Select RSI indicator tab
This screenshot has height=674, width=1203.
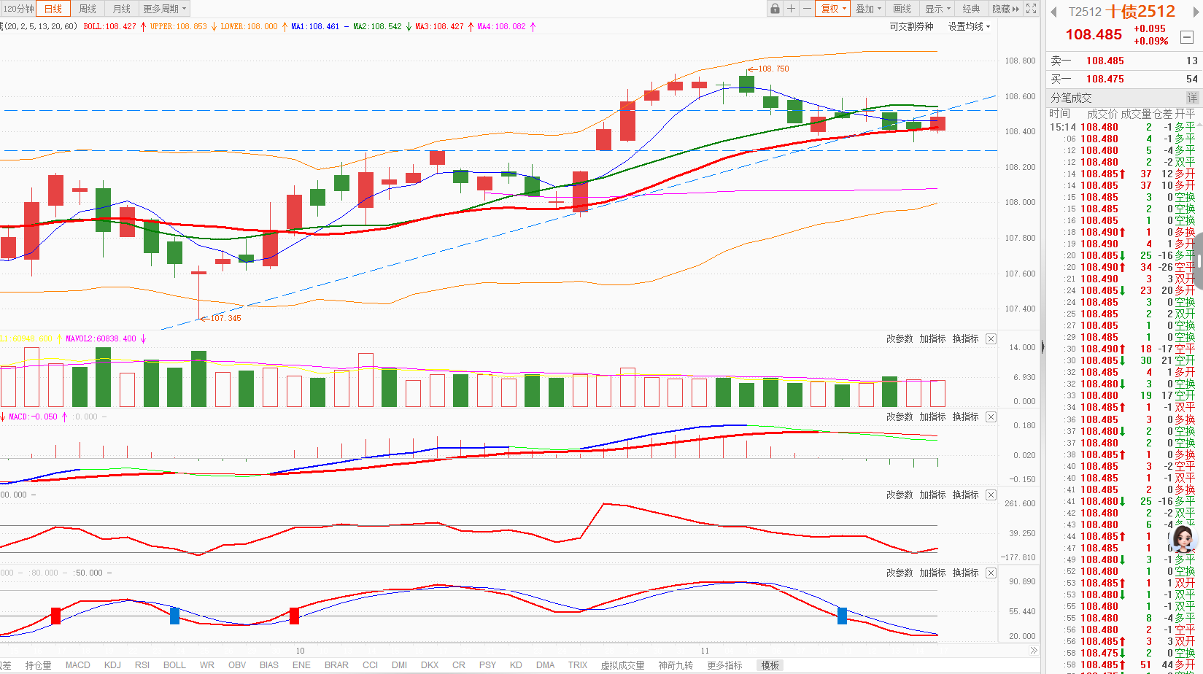coord(142,665)
